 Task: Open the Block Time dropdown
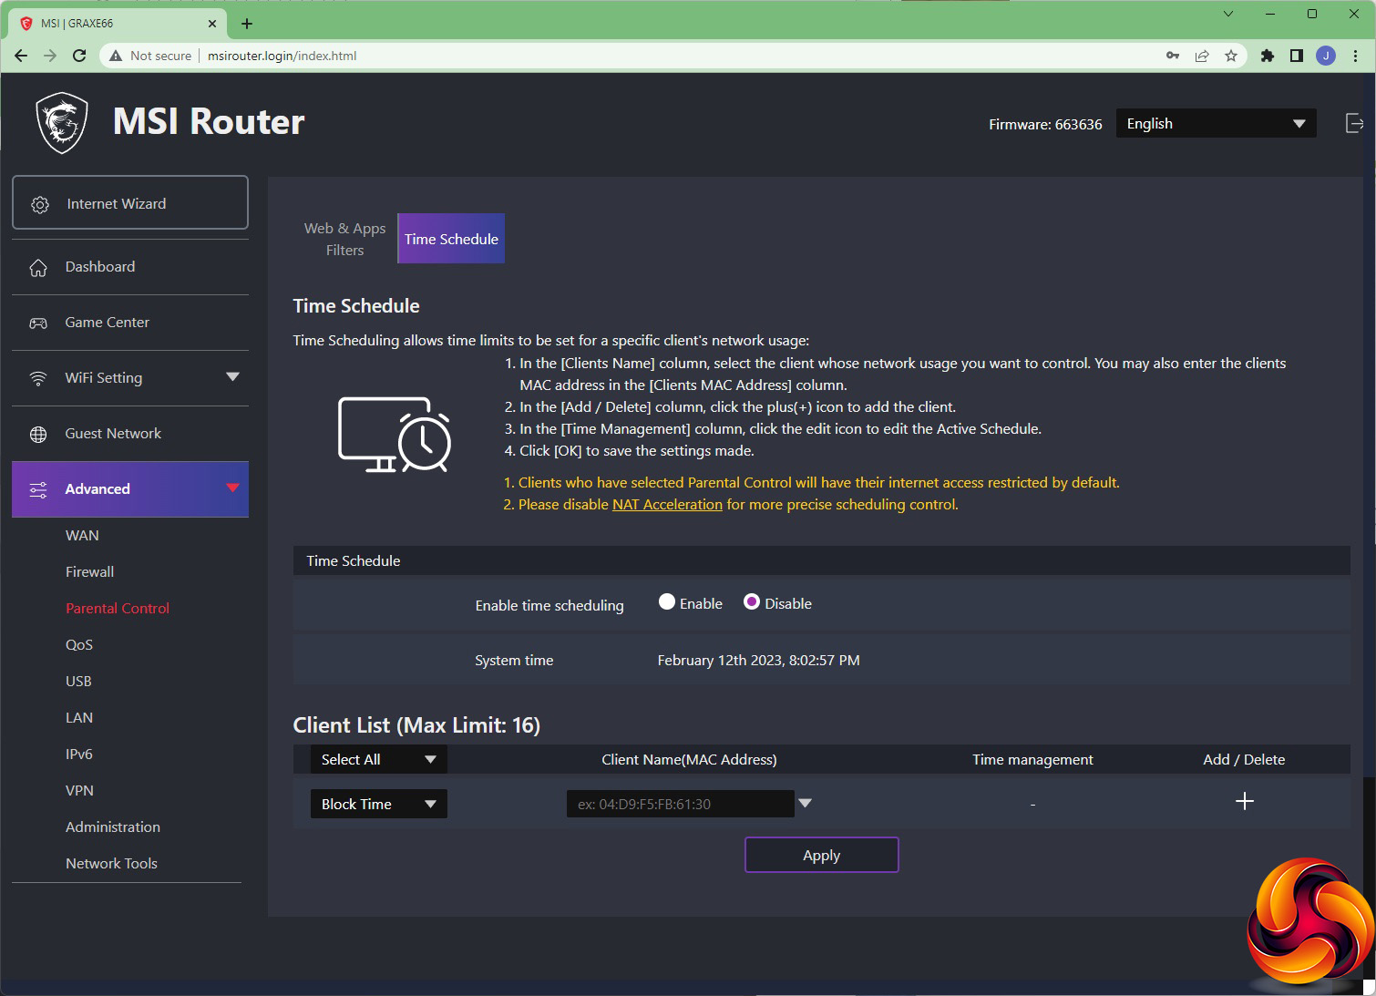[378, 804]
